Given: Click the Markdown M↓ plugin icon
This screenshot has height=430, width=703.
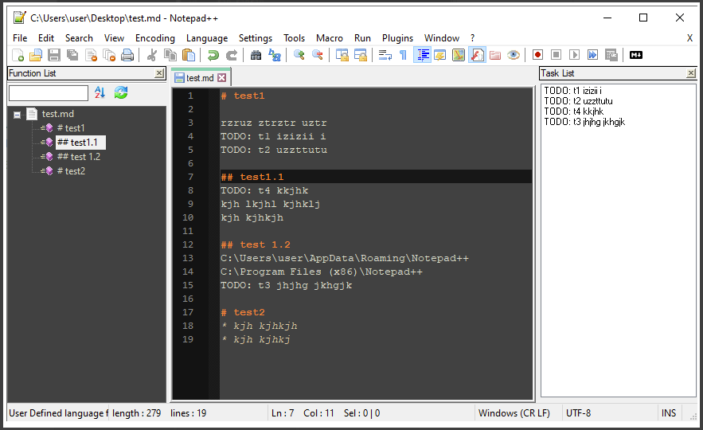Looking at the screenshot, I should pos(636,55).
